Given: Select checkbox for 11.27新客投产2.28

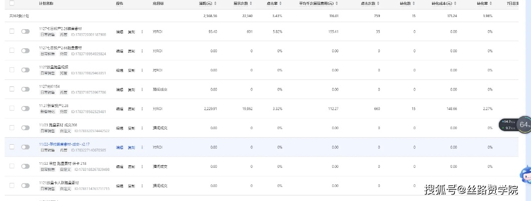Looking at the screenshot, I should 12,108.
